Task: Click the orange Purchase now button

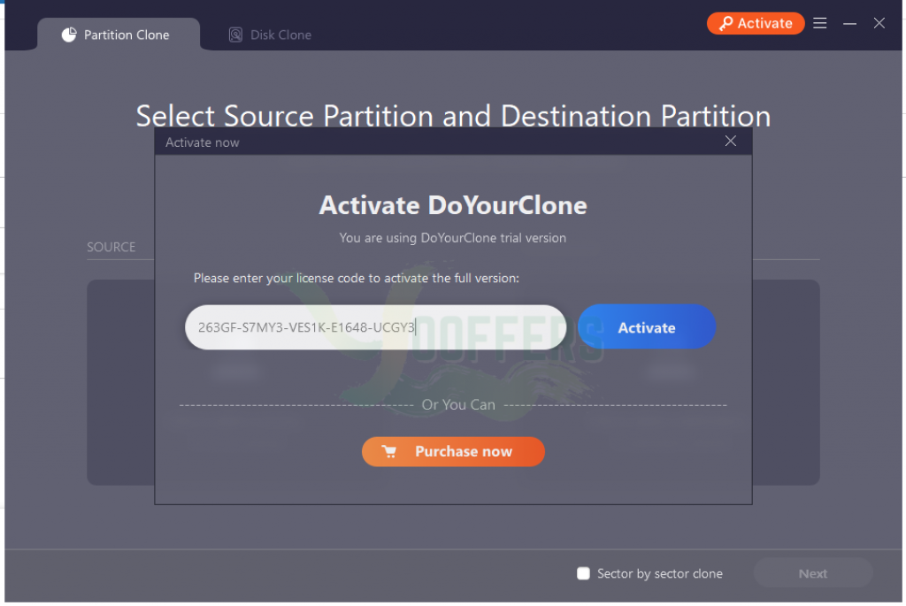Action: pos(453,452)
